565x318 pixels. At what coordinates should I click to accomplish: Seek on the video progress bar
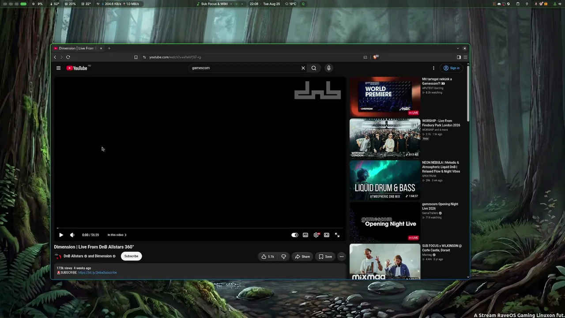click(200, 228)
